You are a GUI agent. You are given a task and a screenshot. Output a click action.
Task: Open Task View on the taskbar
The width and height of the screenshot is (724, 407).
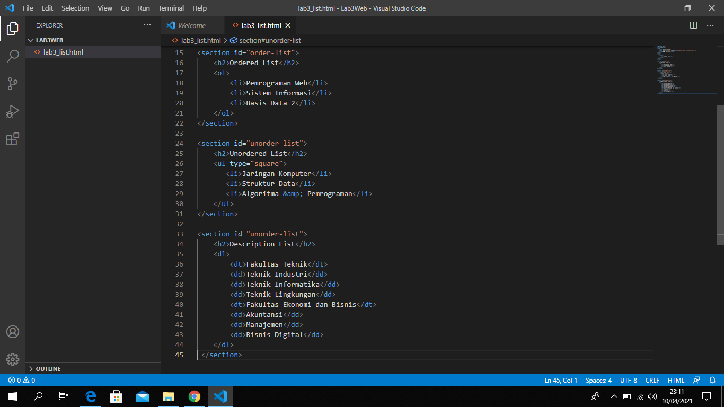[x=64, y=396]
